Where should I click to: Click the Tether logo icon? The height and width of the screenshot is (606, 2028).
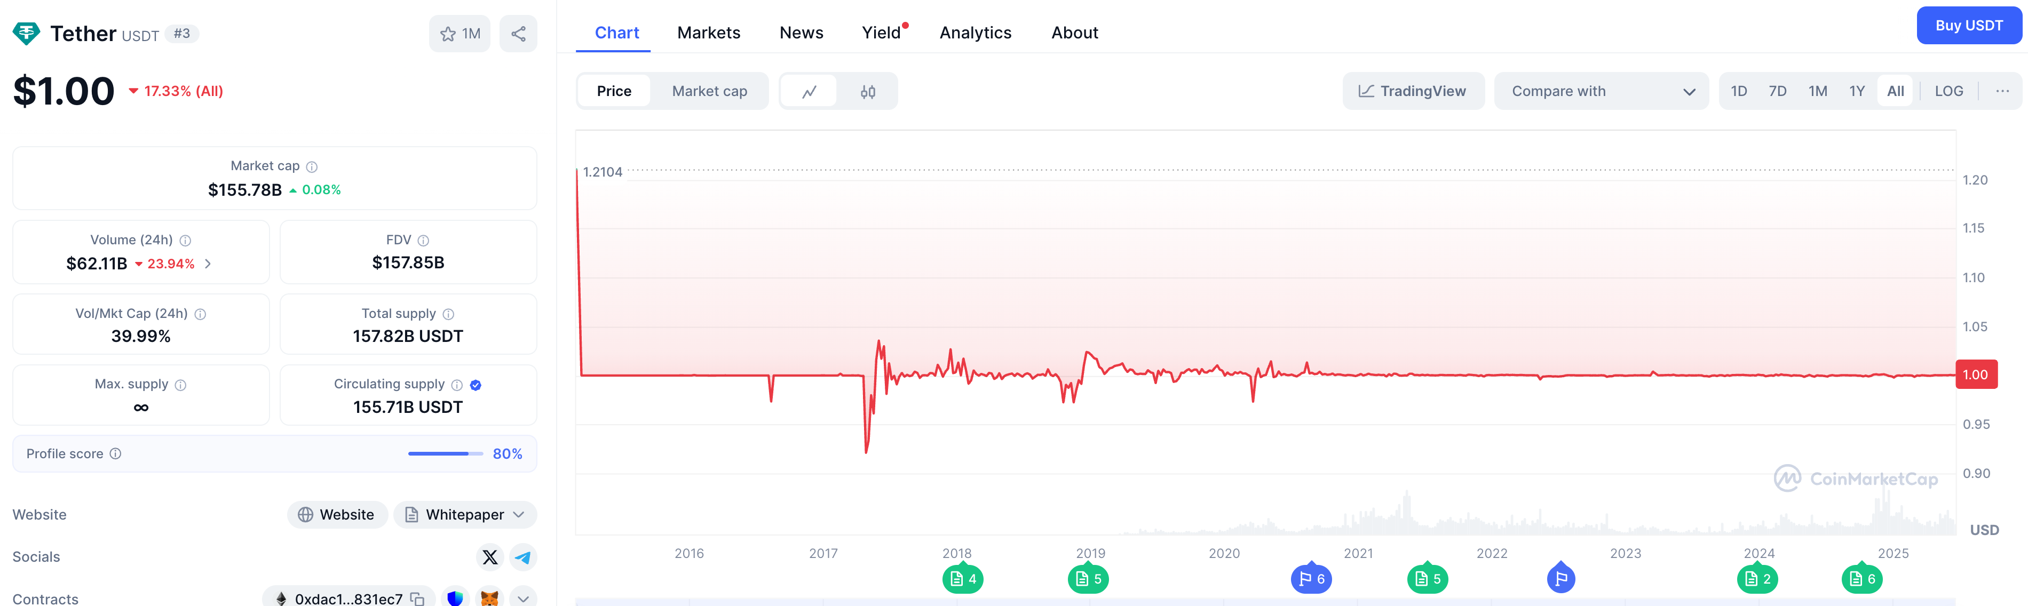coord(26,33)
